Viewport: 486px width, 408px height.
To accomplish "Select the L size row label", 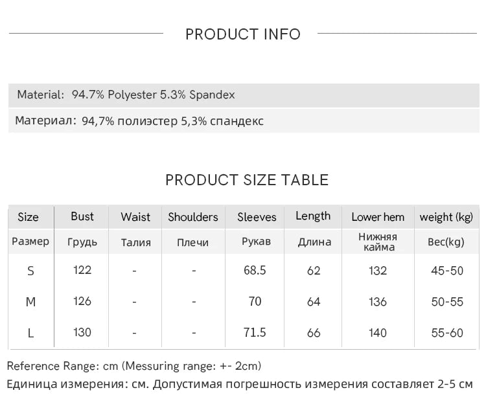I will coord(30,333).
